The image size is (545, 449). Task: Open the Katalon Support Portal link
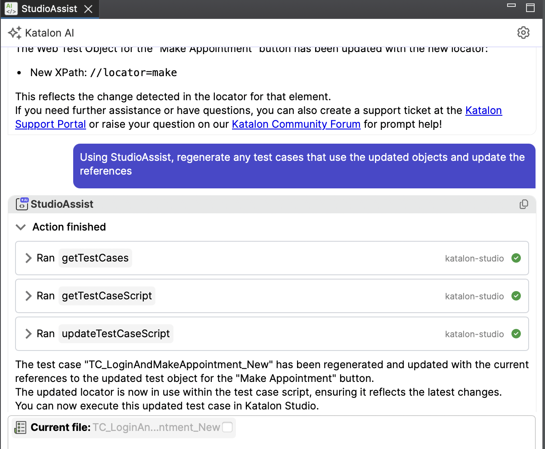(x=50, y=124)
